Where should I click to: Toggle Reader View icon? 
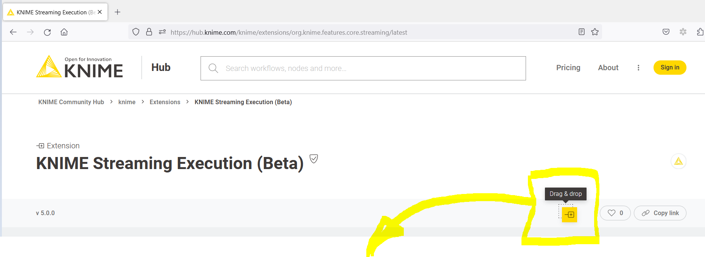582,32
